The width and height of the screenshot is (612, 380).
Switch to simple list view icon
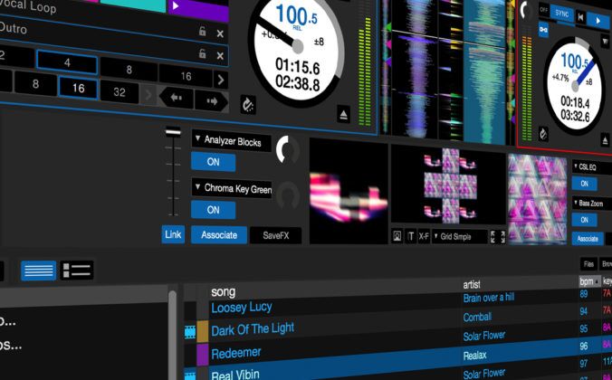pos(38,271)
